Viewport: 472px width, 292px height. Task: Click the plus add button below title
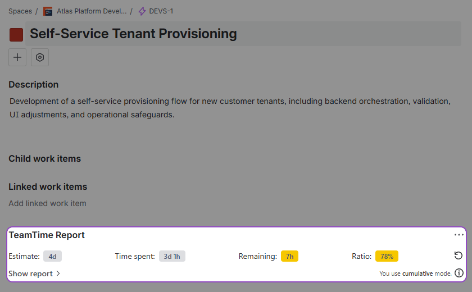click(x=17, y=57)
